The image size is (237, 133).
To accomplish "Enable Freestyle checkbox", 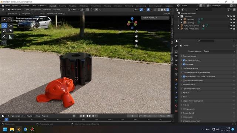I will pyautogui.click(x=184, y=117).
